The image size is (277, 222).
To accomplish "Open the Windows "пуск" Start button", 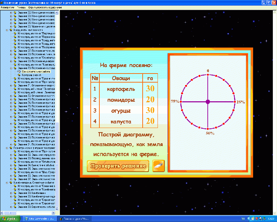I will pyautogui.click(x=9, y=219).
